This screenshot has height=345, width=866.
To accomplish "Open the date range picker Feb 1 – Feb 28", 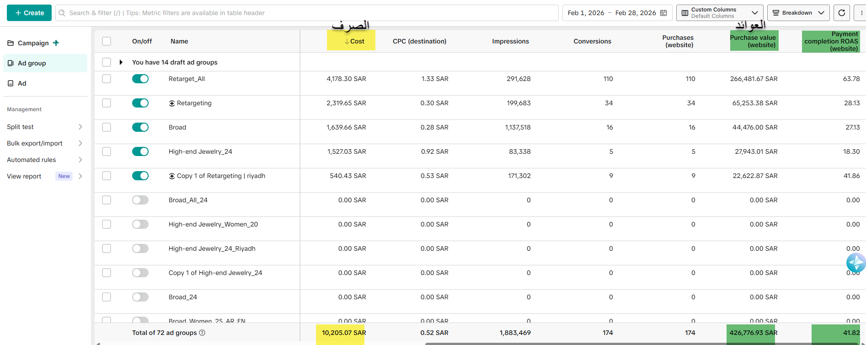I will click(x=617, y=13).
